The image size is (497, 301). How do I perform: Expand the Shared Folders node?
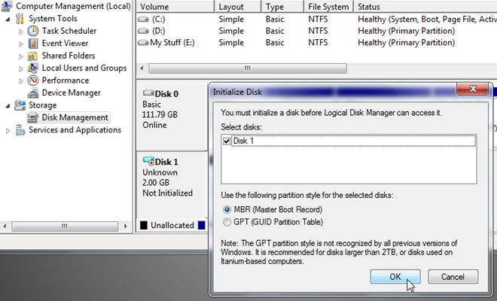tap(21, 56)
